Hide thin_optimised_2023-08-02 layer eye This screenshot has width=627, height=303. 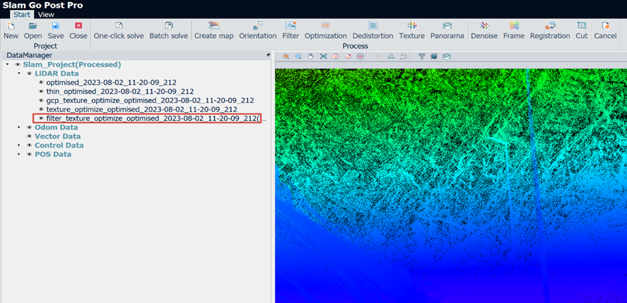41,92
